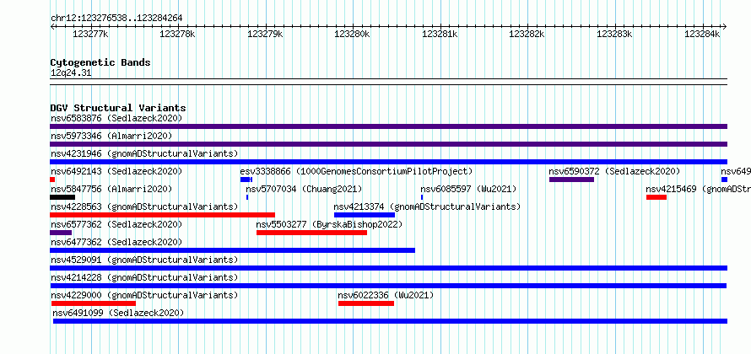Click the DGV Structural Variants track title

click(x=118, y=108)
